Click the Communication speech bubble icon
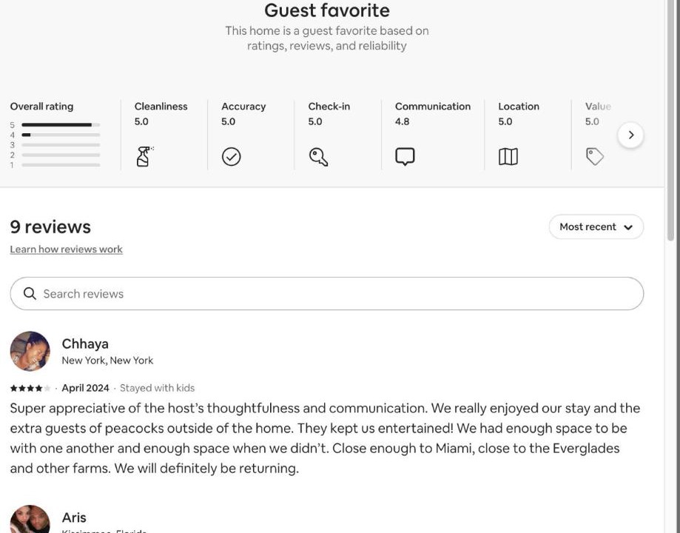 (405, 157)
